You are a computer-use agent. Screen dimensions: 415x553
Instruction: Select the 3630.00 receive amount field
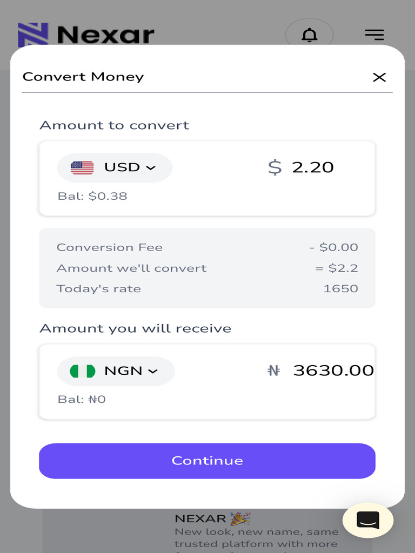pos(333,370)
